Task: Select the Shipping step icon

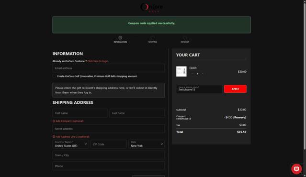Action: (x=152, y=38)
